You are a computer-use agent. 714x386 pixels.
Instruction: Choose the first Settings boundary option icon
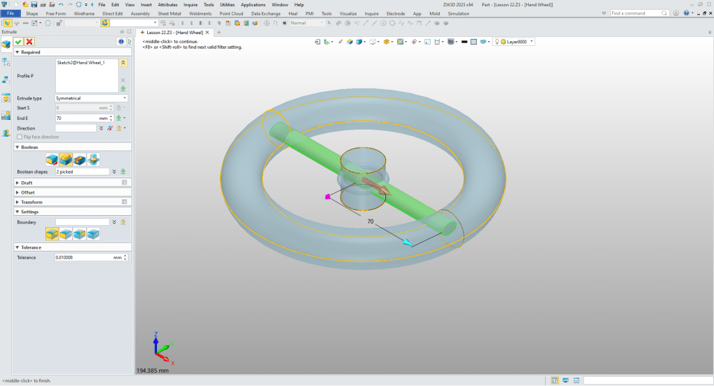tap(52, 234)
